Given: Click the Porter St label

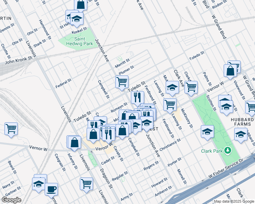Looking at the screenshot, I should 174,162.
